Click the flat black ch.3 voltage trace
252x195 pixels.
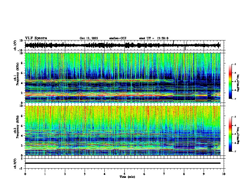click(122, 163)
